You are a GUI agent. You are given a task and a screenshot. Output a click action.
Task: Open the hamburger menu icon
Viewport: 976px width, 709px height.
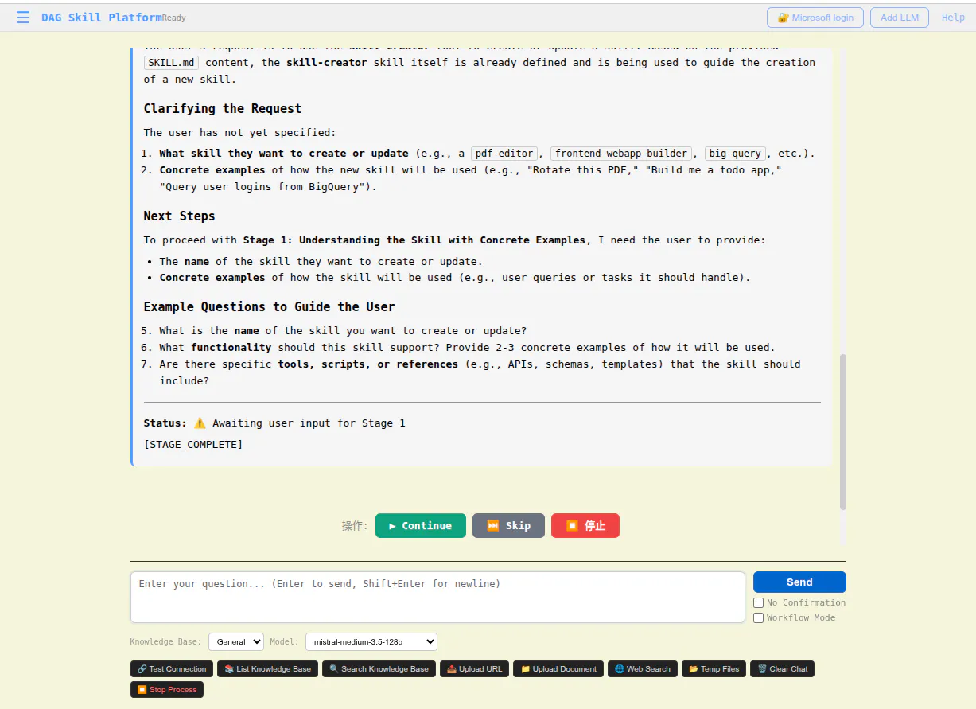[x=22, y=18]
